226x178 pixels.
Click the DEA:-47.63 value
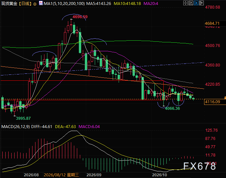pyautogui.click(x=65, y=127)
